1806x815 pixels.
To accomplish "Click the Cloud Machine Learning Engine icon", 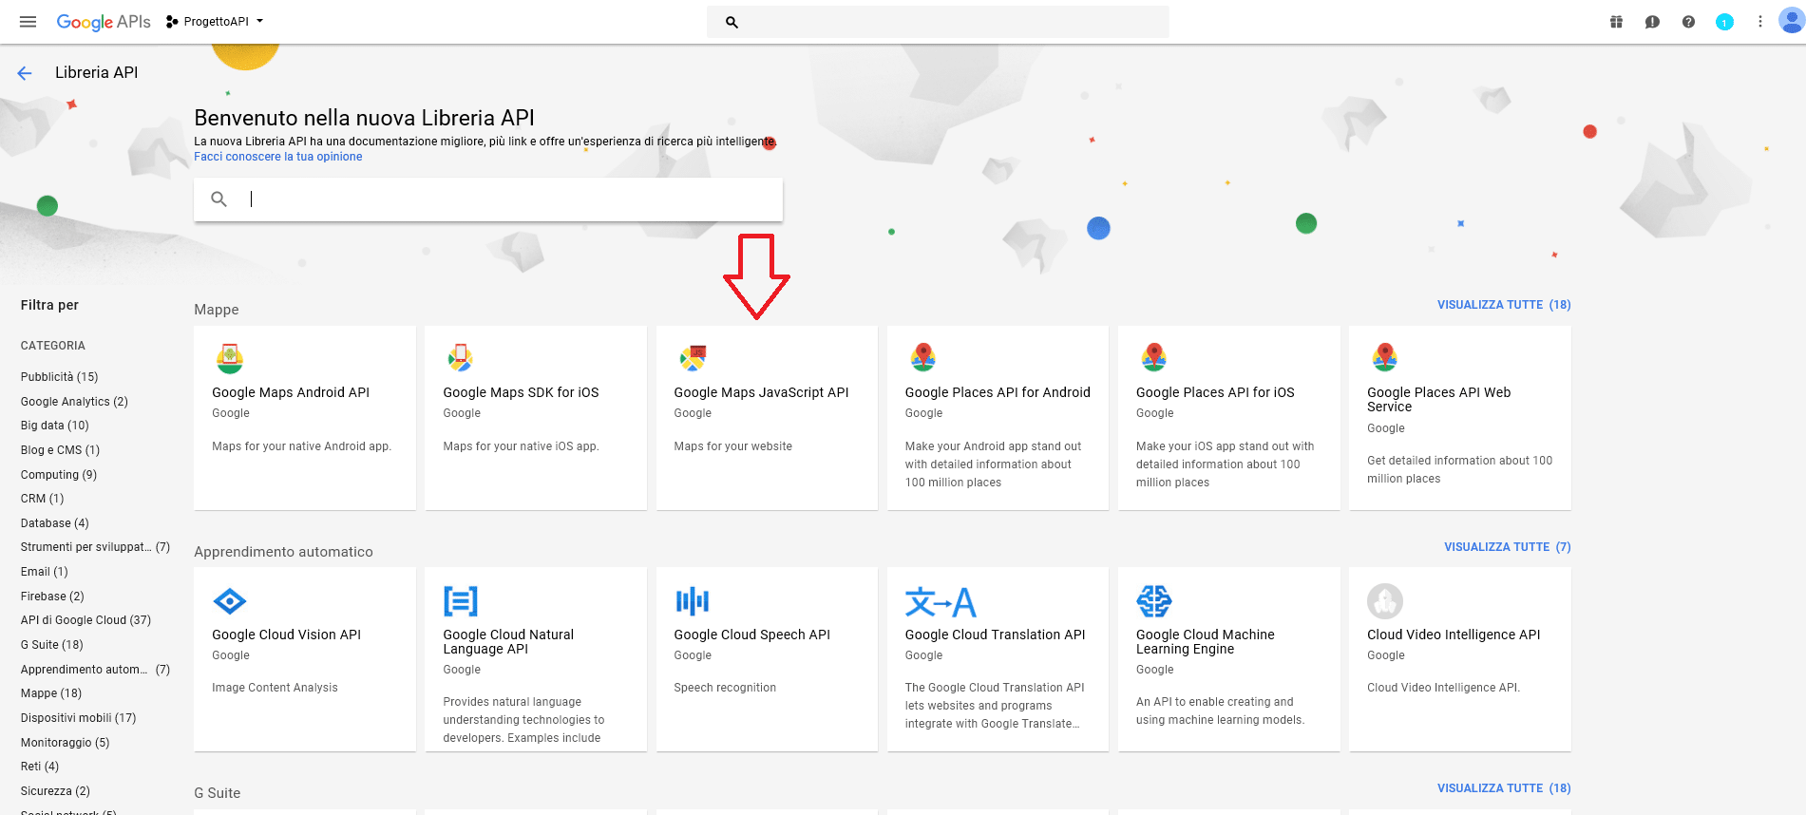I will 1154,601.
